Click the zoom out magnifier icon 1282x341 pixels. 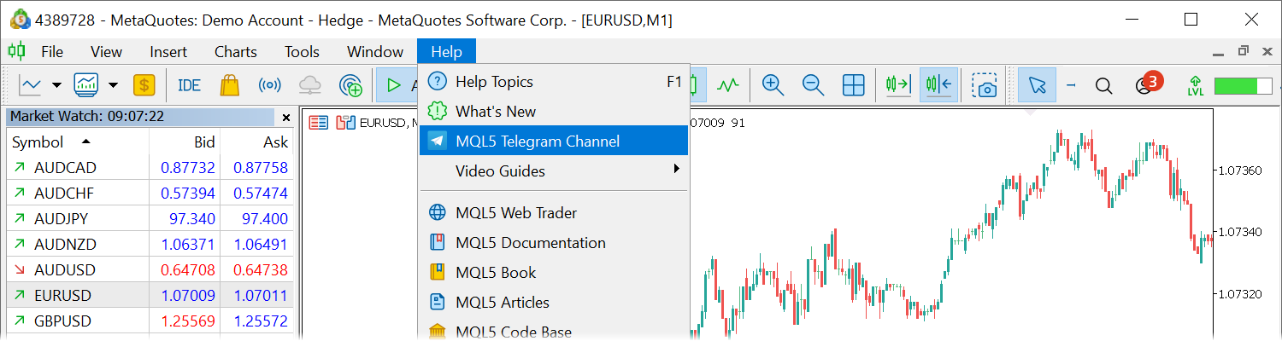(813, 85)
